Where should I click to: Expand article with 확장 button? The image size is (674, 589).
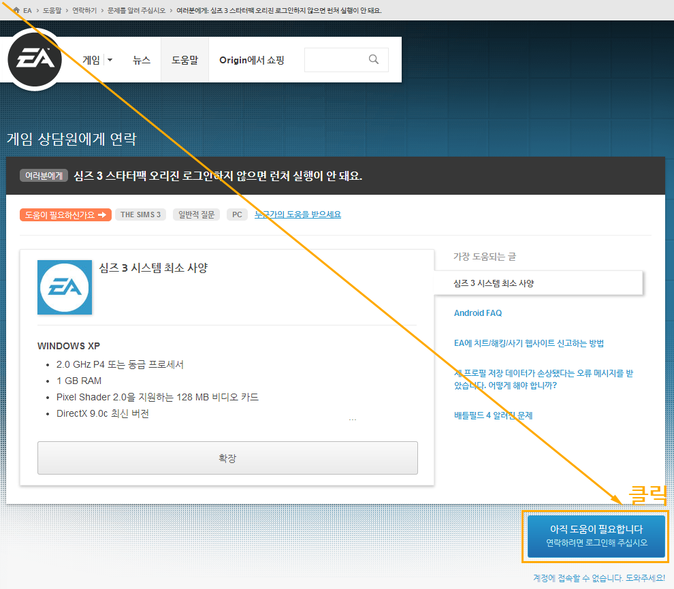pos(227,458)
